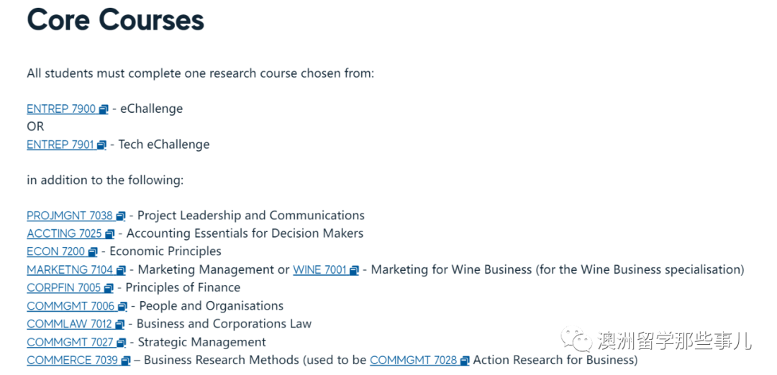Image resolution: width=777 pixels, height=375 pixels.
Task: Click the icon beside CORPFIN 7005
Action: (109, 288)
